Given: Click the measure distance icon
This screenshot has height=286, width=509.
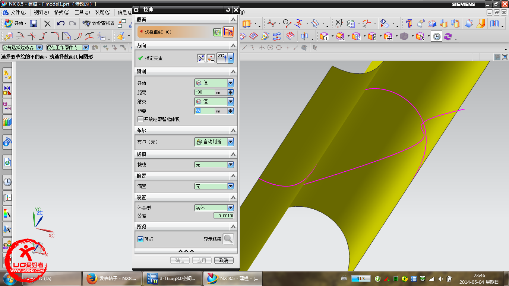Looking at the screenshot, I should [338, 23].
